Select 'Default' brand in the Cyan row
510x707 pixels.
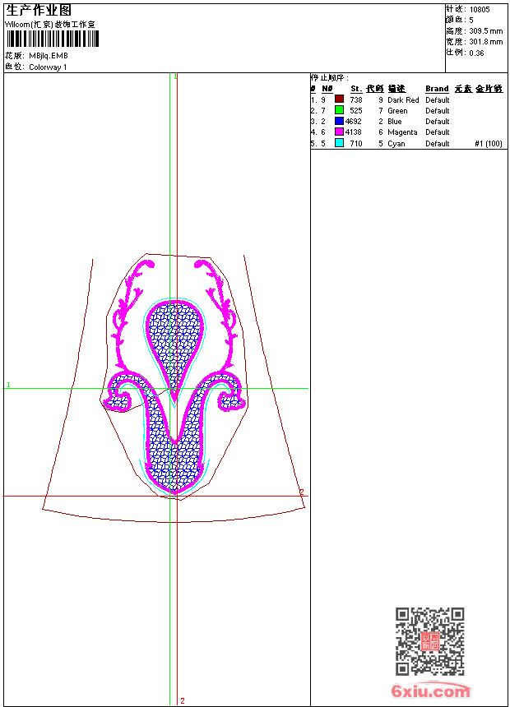(438, 144)
